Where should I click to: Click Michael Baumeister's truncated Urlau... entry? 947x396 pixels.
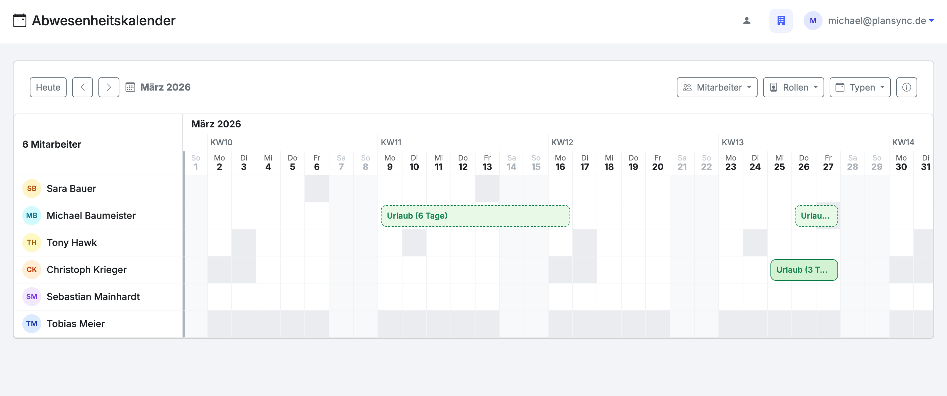(x=816, y=216)
